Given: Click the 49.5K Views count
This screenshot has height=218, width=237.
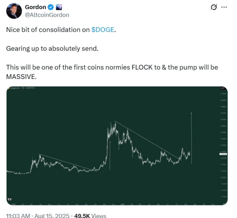Looking at the screenshot, I should (x=90, y=216).
